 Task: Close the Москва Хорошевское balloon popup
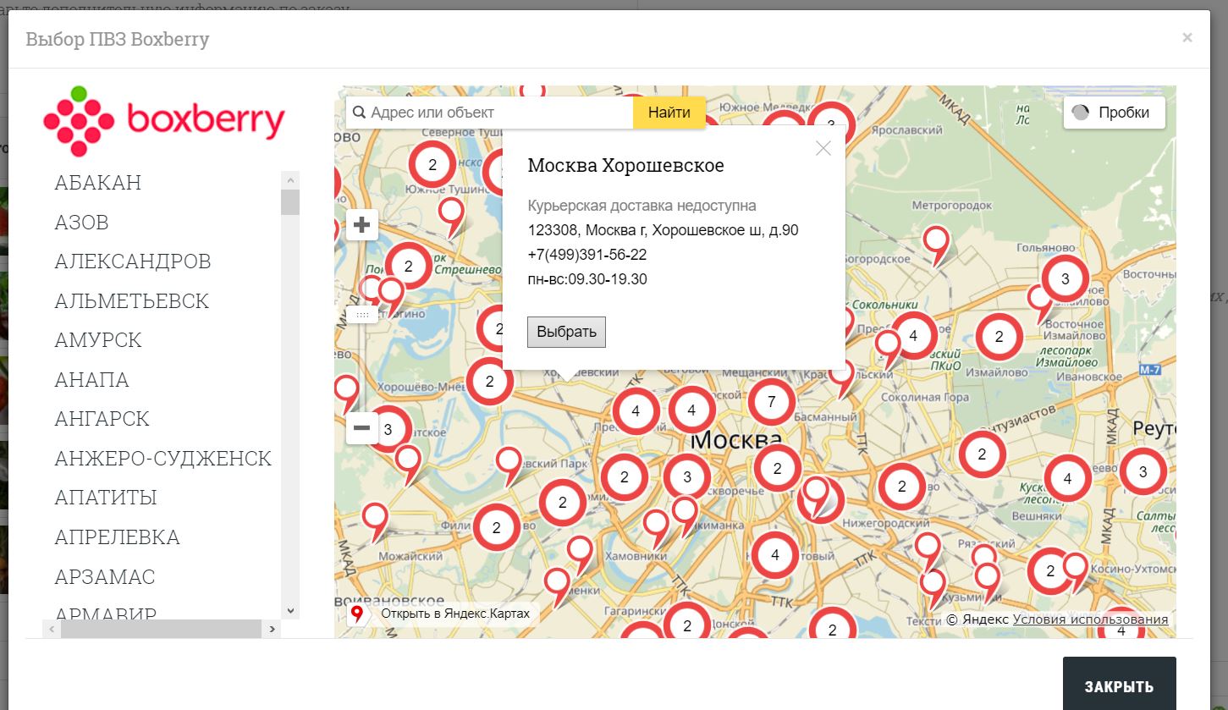pos(823,148)
